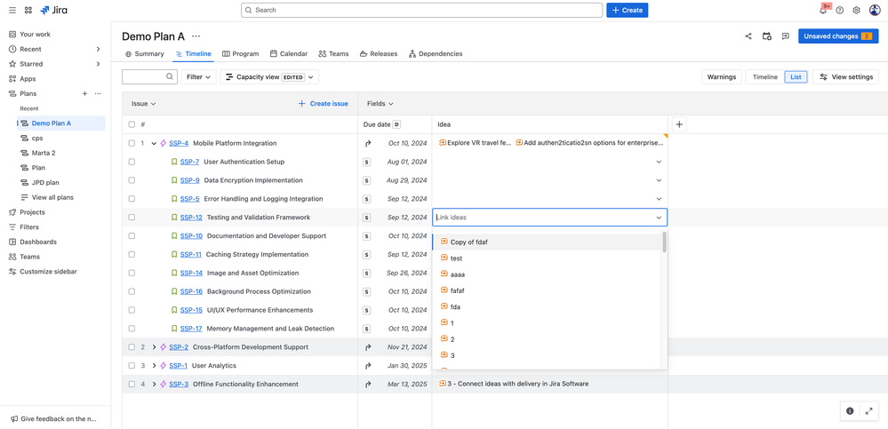Tick the checkbox for SSP-7 row
This screenshot has height=429, width=888.
pos(132,162)
